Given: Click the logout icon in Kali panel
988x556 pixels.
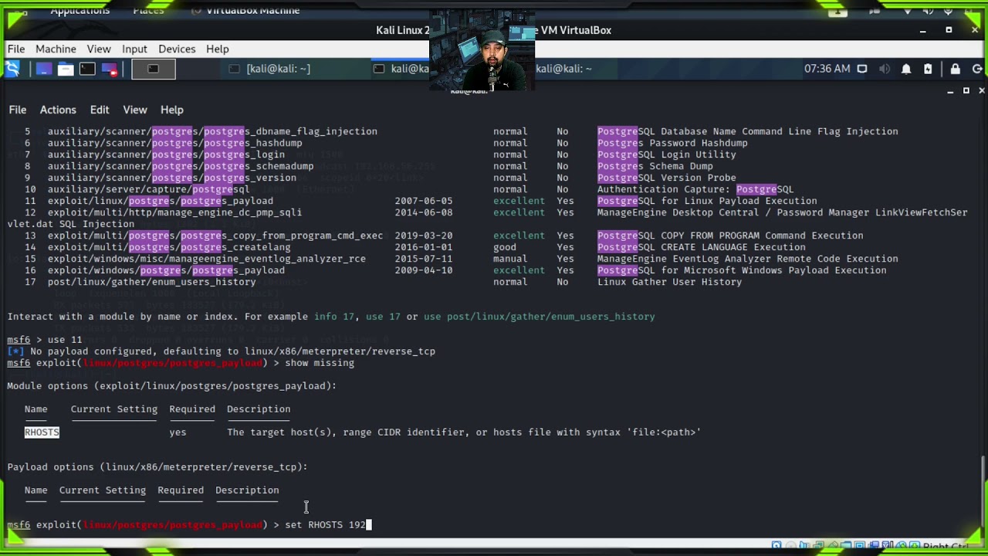Looking at the screenshot, I should [977, 69].
